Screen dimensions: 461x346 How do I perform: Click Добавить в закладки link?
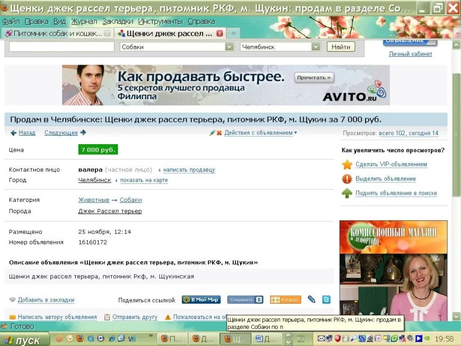[x=46, y=300]
